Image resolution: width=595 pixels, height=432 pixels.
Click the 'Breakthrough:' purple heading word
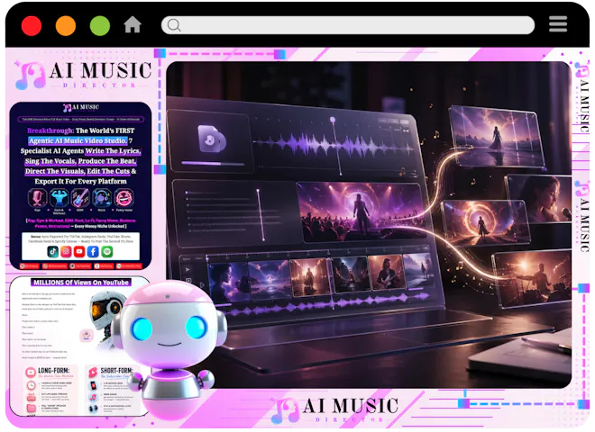50,130
